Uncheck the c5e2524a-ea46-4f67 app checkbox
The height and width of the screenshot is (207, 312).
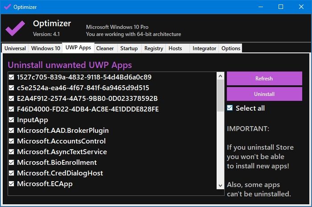12,88
